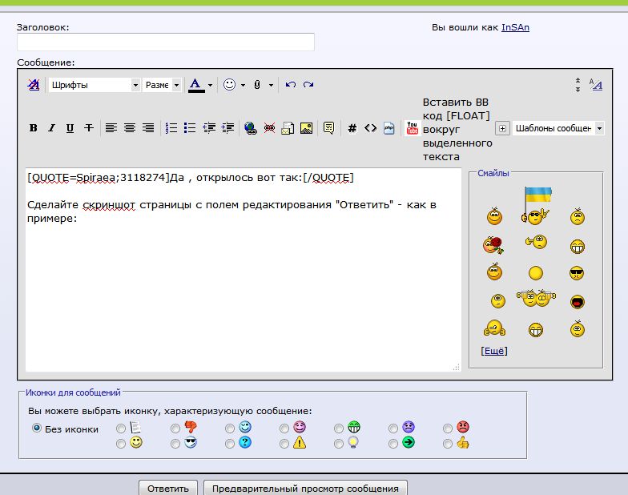The width and height of the screenshot is (628, 495).
Task: Insert the open red mouth smiley
Action: point(577,301)
